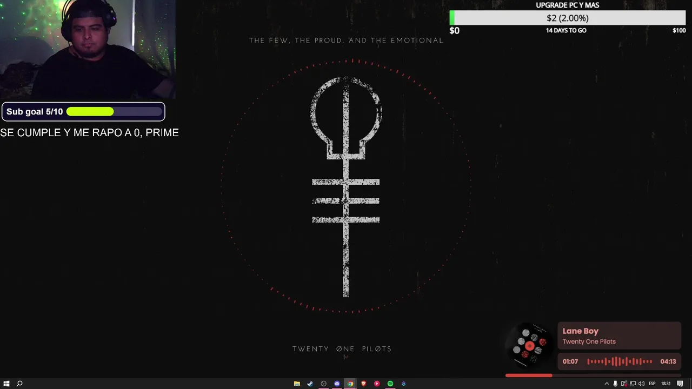Click the elapsed time 01:07
Viewport: 692px width, 389px height.
[x=570, y=361]
